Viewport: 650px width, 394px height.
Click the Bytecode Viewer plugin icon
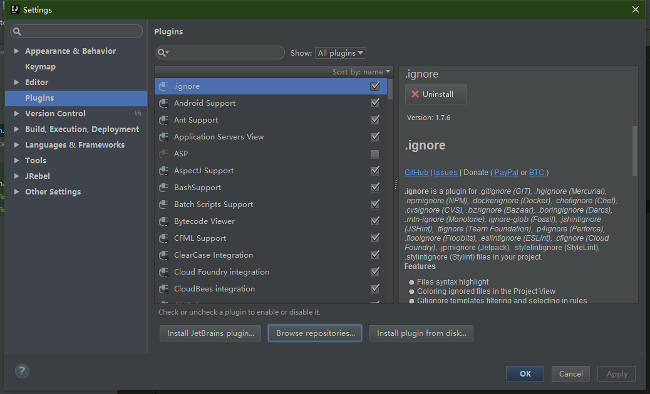click(x=163, y=221)
